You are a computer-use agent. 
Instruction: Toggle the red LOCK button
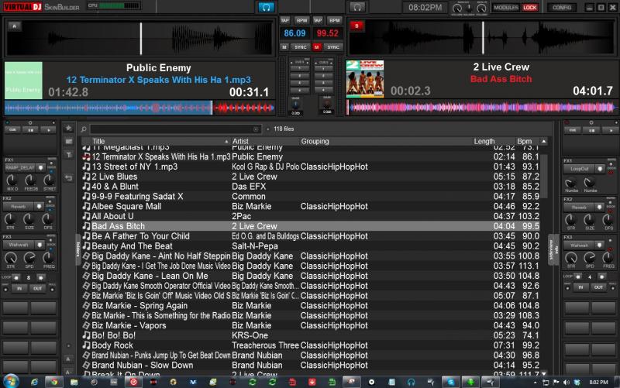(x=530, y=8)
